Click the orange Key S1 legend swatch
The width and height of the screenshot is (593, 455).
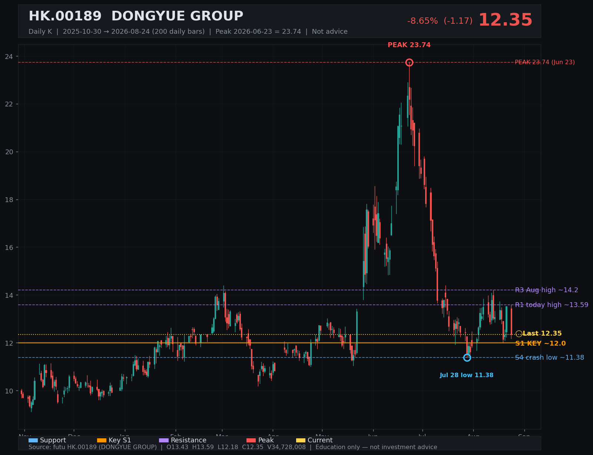coord(102,440)
